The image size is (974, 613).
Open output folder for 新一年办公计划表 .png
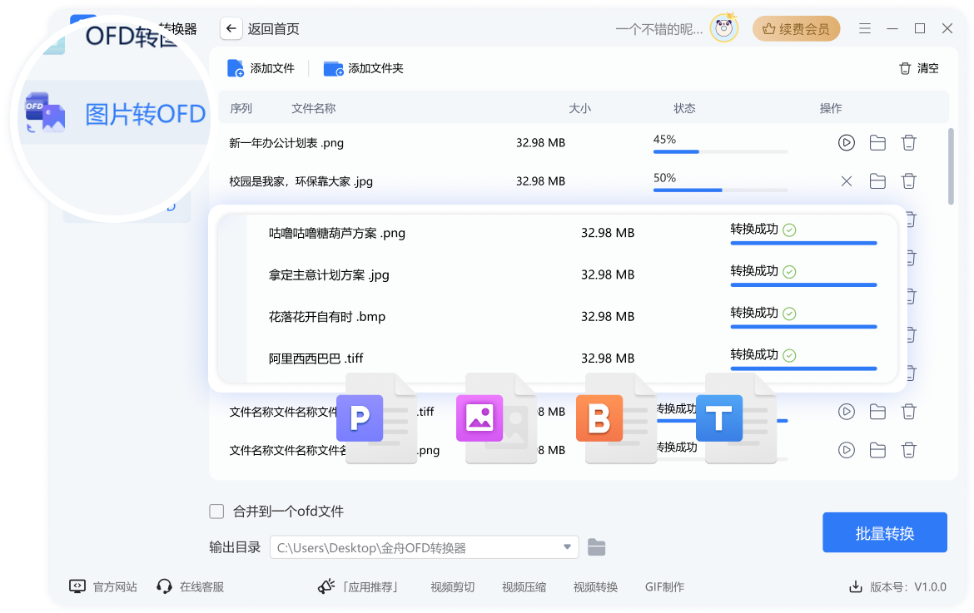877,142
